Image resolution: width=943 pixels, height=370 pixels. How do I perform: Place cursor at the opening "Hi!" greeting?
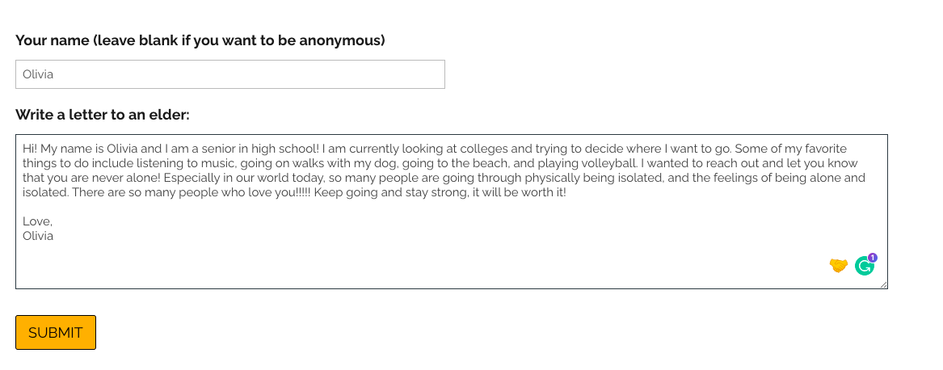point(30,148)
